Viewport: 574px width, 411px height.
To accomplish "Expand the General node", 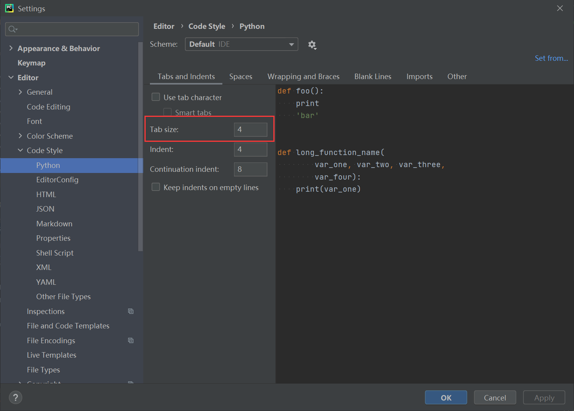I will click(20, 92).
